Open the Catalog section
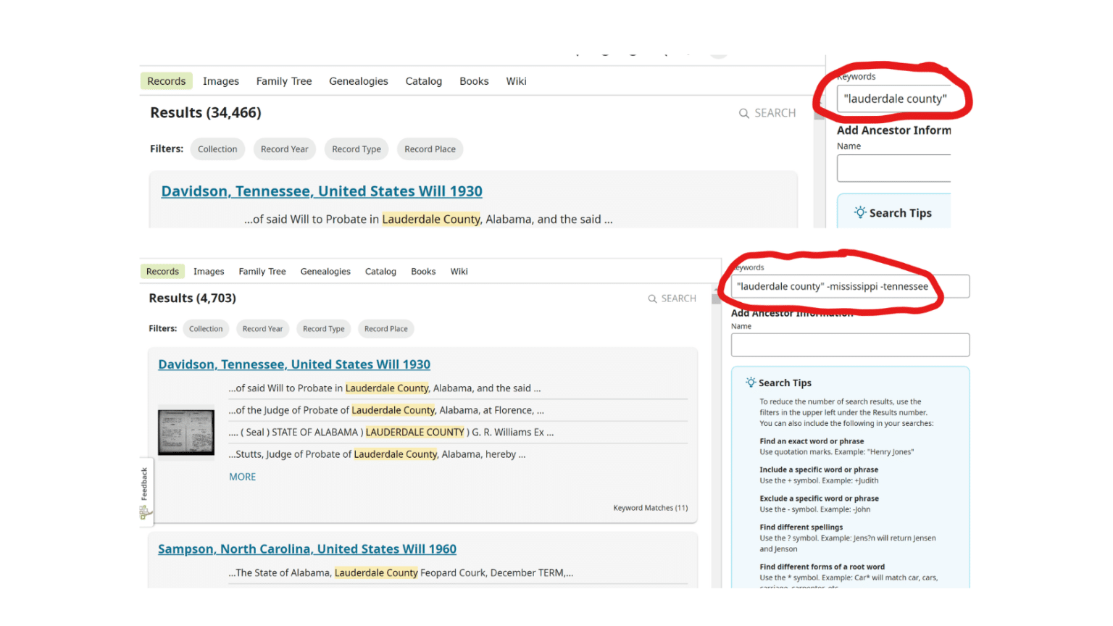The width and height of the screenshot is (1113, 626). click(x=380, y=271)
